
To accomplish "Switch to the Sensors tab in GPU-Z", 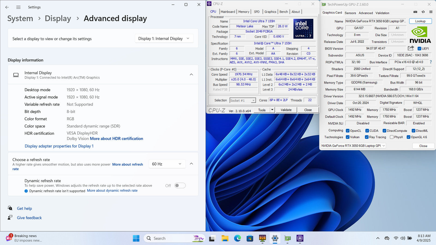I will click(x=350, y=13).
